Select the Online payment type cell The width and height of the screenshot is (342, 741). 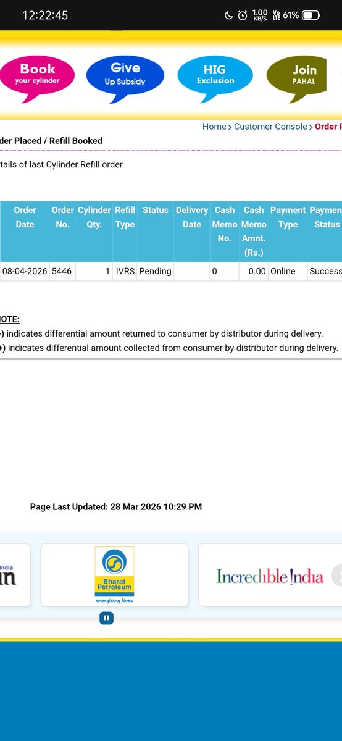click(288, 271)
